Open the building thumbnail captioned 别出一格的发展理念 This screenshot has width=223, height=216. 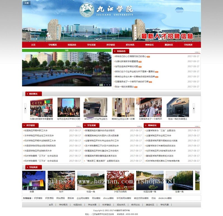[x=178, y=107]
